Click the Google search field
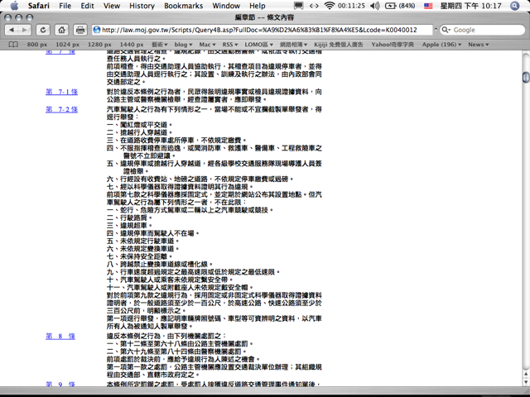Viewport: 530px width, 397px height. click(x=482, y=30)
